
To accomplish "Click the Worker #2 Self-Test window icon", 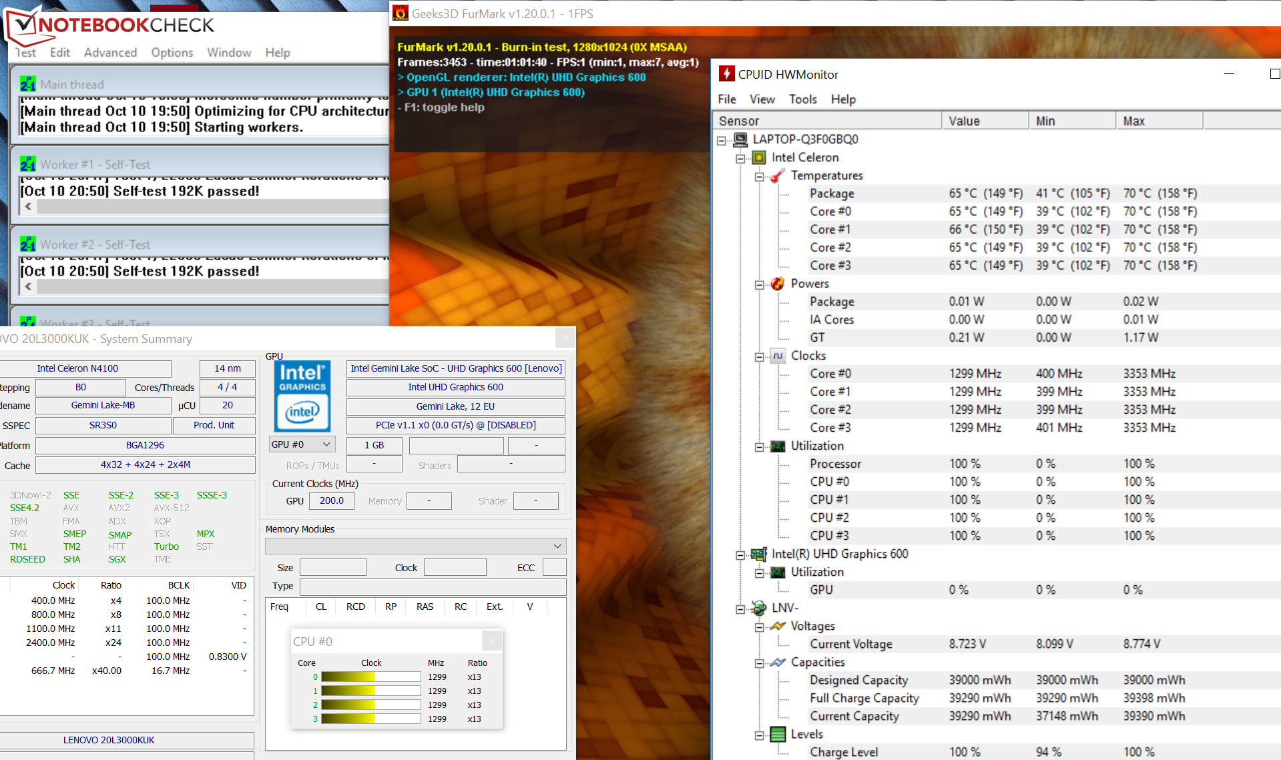I will [x=27, y=245].
